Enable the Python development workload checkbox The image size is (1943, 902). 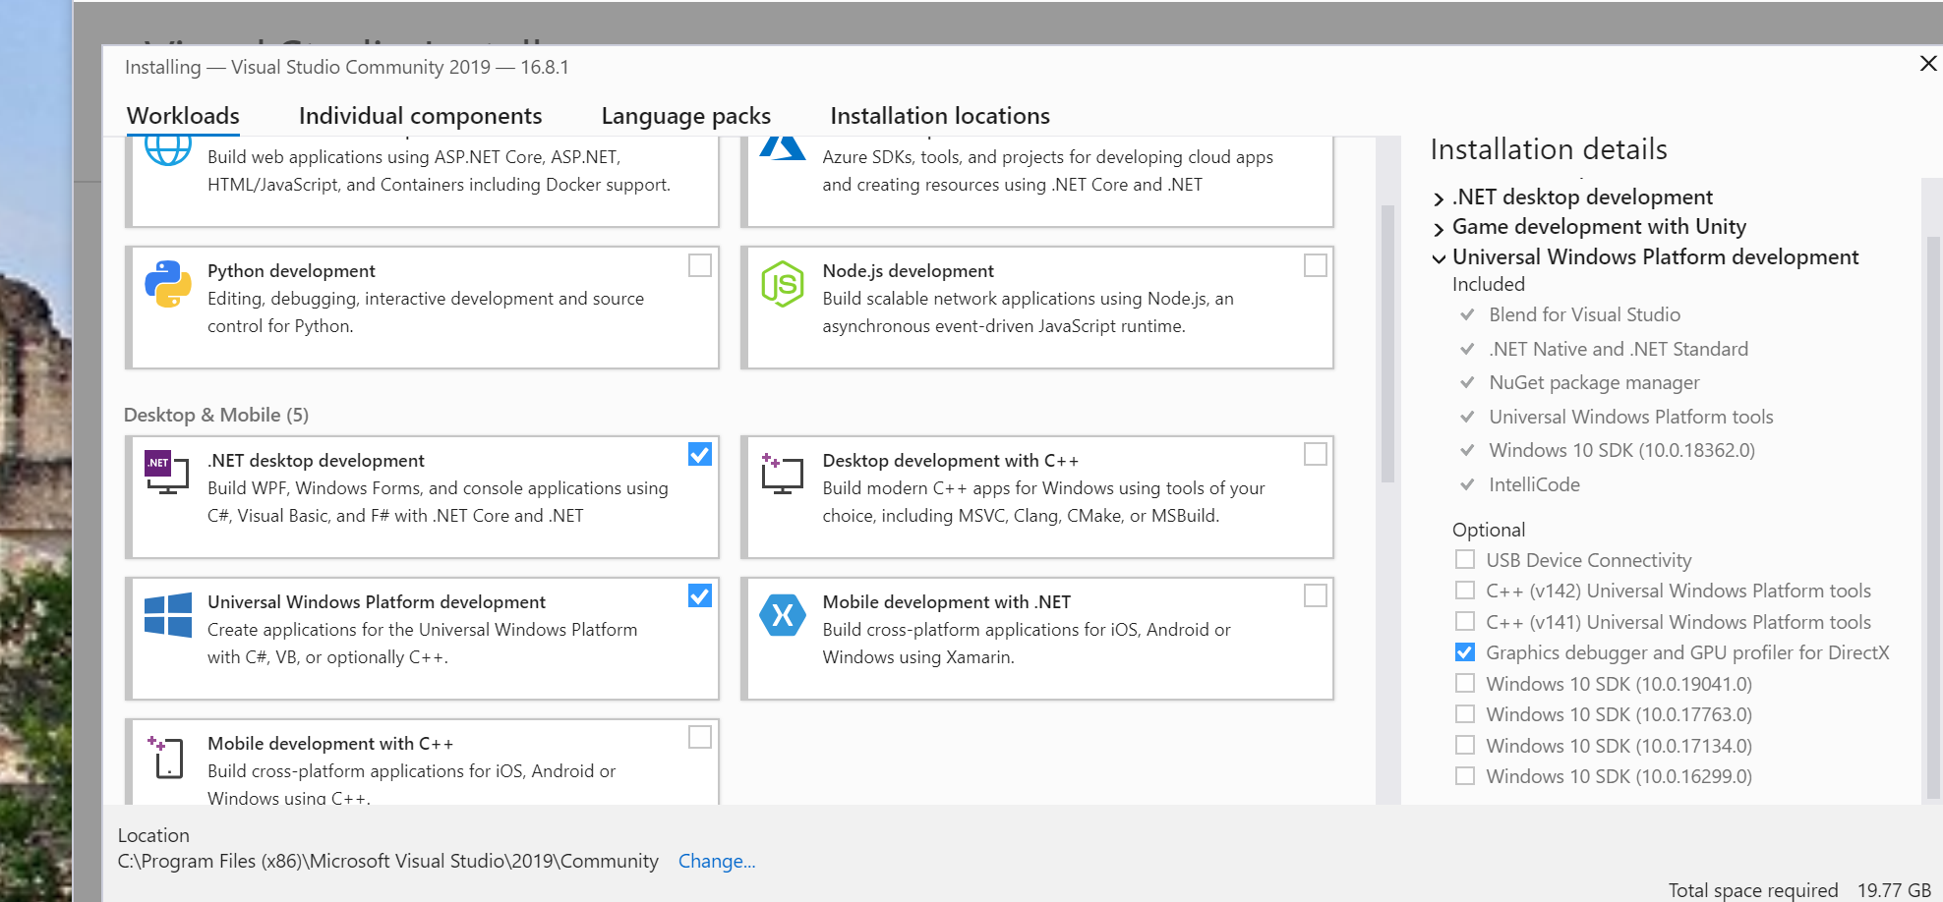click(x=700, y=265)
